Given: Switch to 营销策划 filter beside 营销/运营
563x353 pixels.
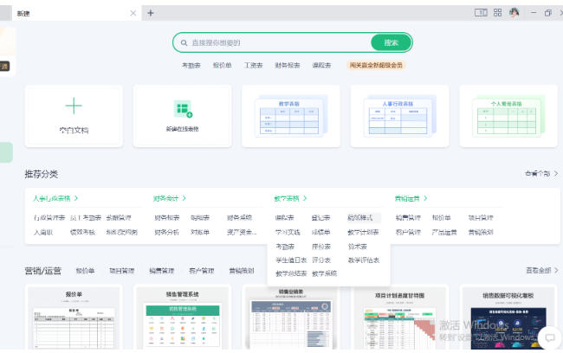Looking at the screenshot, I should [x=242, y=271].
